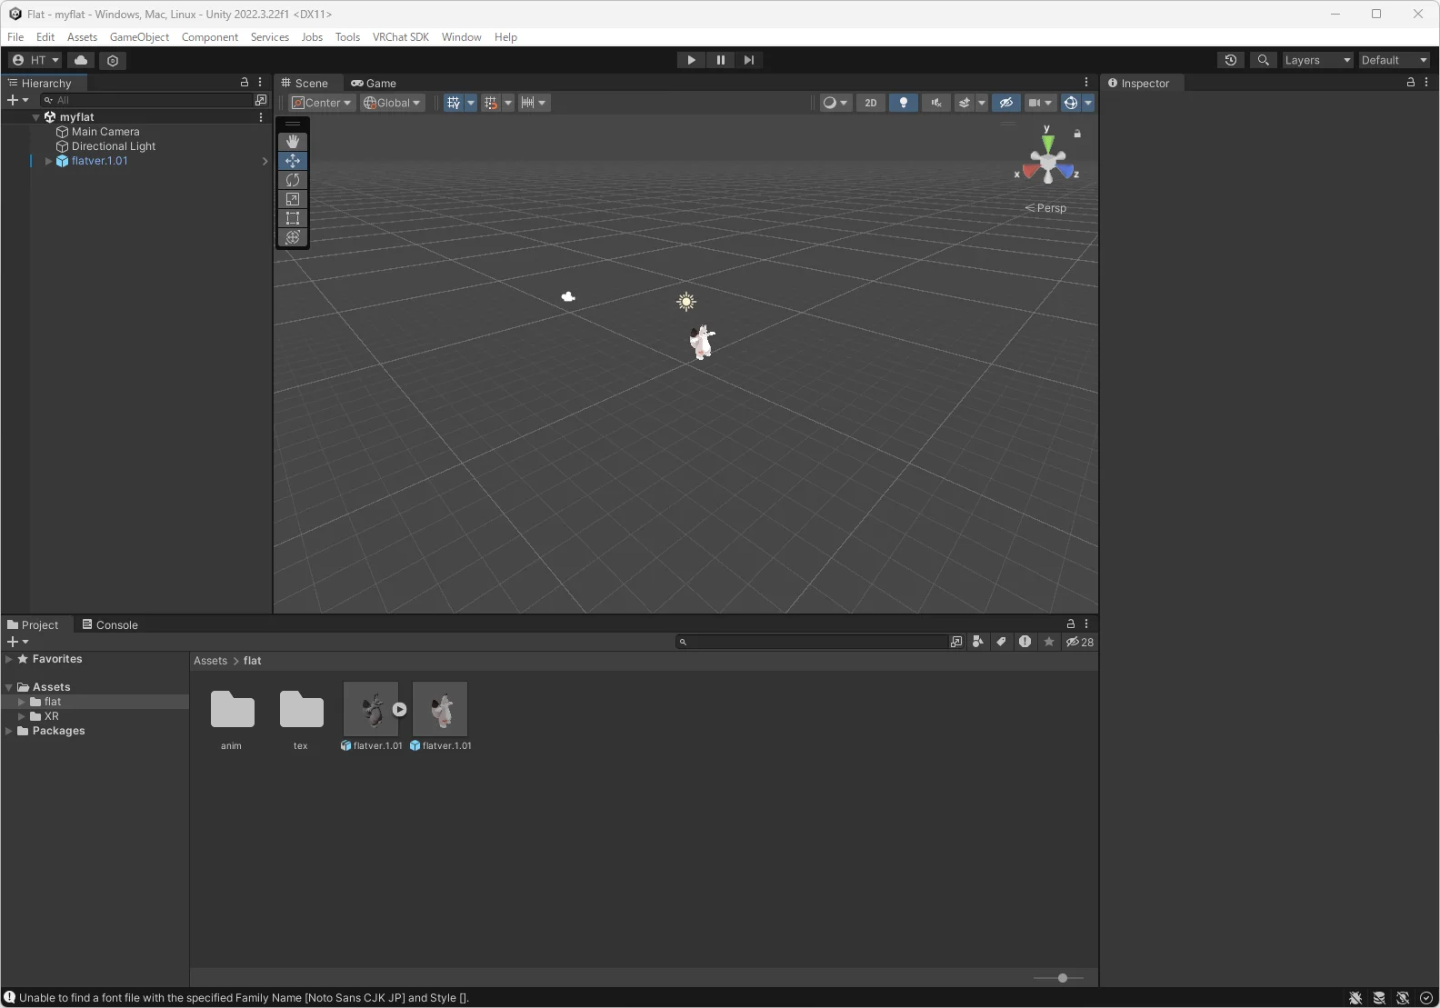Viewport: 1440px width, 1008px height.
Task: Toggle scene audio mute
Action: tap(935, 103)
